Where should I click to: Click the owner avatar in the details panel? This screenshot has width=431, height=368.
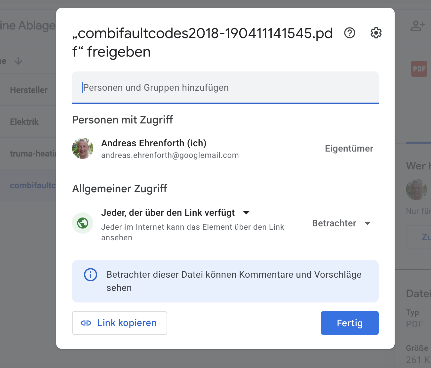point(416,190)
